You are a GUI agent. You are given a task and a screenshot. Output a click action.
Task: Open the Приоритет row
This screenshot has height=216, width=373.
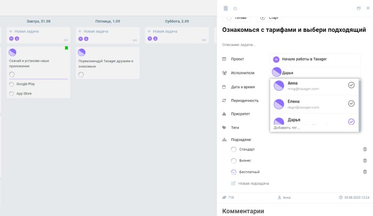[x=241, y=114]
